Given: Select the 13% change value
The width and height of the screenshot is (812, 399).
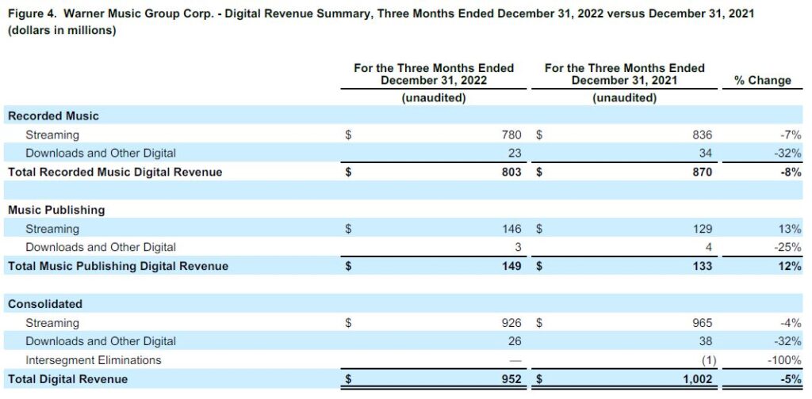Looking at the screenshot, I should 790,229.
